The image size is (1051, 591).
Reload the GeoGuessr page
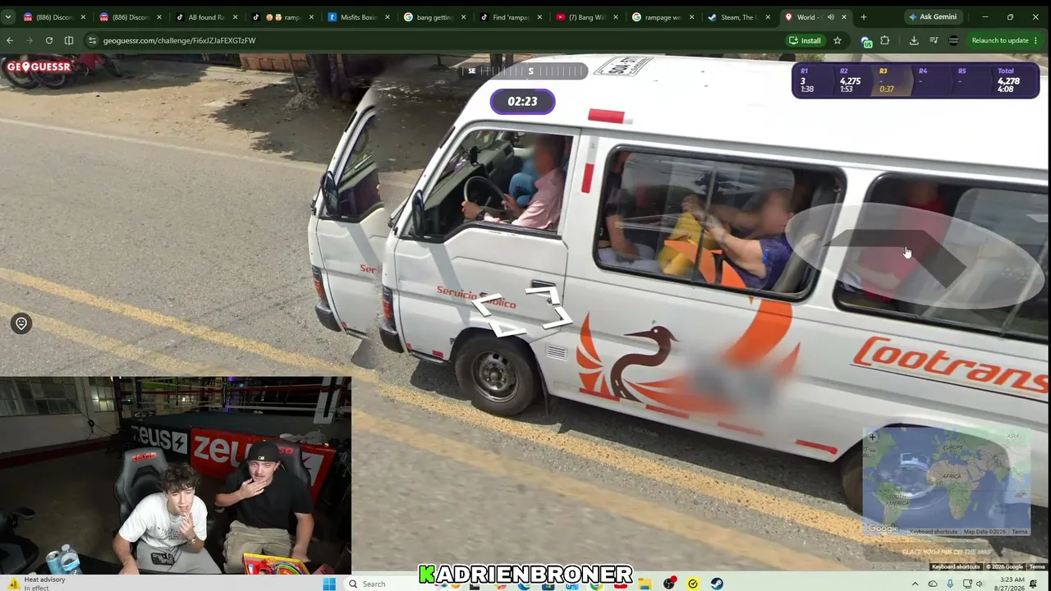[x=49, y=40]
